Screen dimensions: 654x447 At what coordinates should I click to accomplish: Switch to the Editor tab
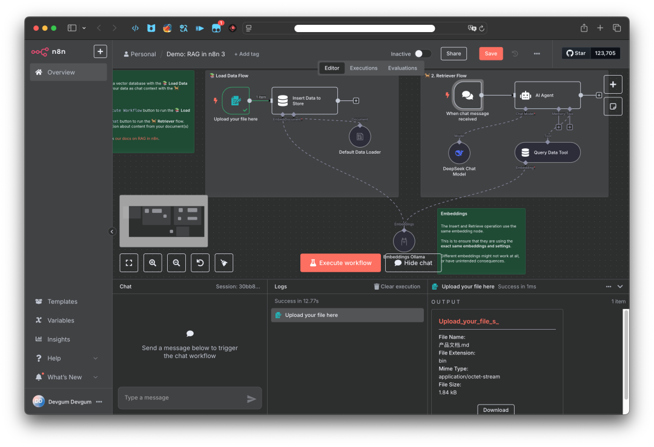pos(332,68)
